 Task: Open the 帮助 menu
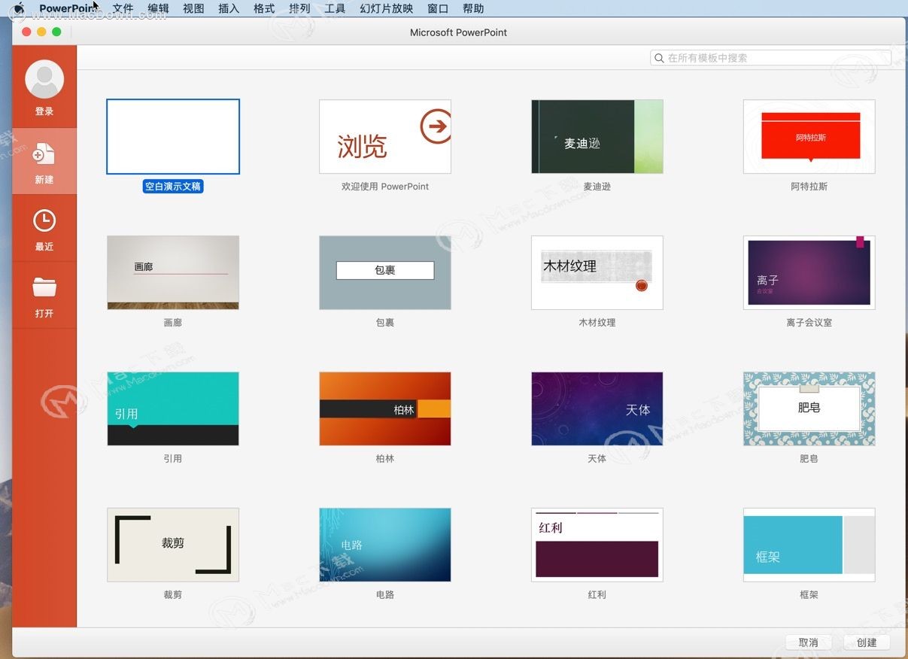tap(473, 8)
